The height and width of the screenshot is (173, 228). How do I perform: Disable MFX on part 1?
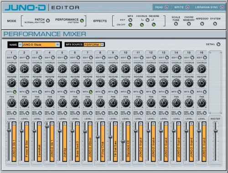(x=15, y=92)
